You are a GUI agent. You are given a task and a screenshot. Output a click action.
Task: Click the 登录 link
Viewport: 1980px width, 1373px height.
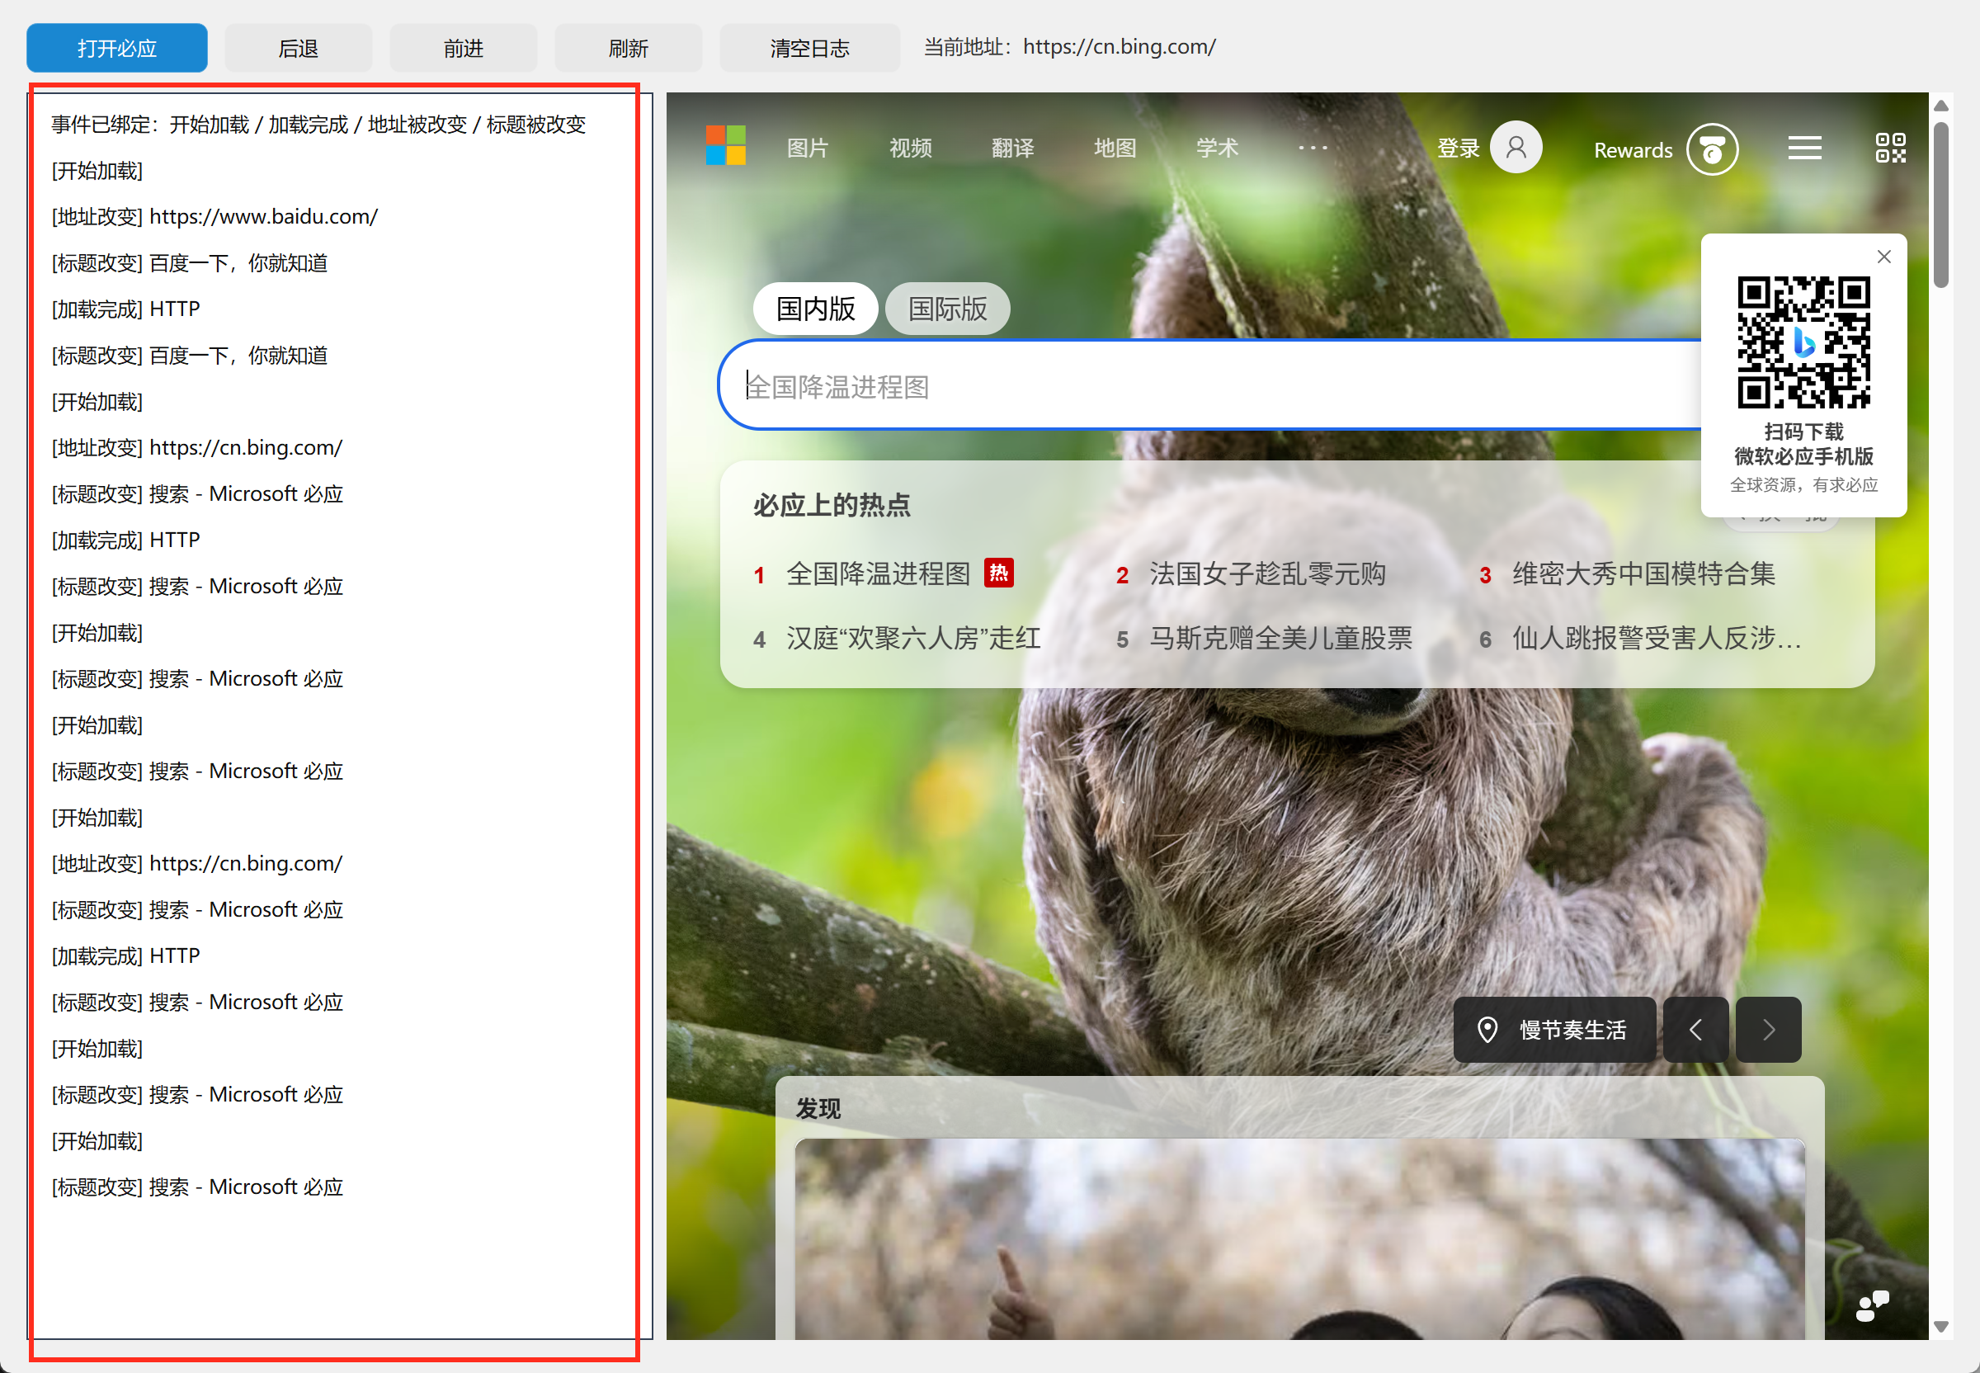click(x=1458, y=148)
